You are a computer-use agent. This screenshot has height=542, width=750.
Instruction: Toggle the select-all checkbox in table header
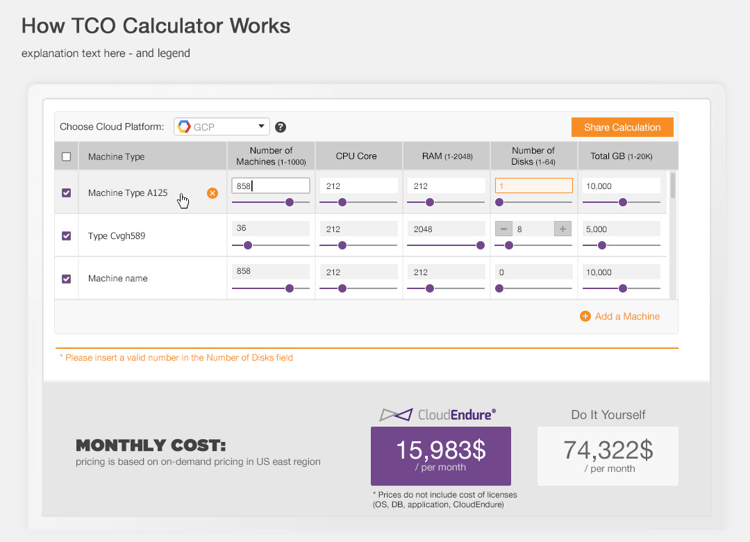[67, 157]
